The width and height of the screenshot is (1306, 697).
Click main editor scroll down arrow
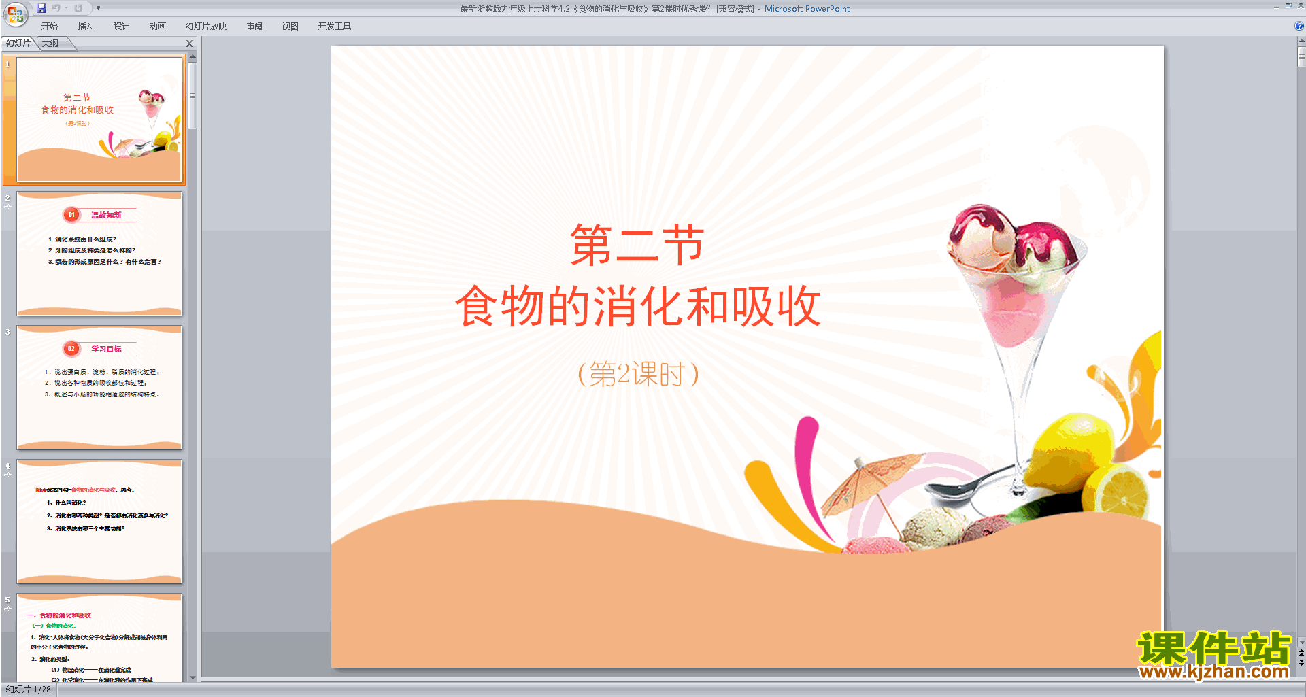coord(1301,641)
